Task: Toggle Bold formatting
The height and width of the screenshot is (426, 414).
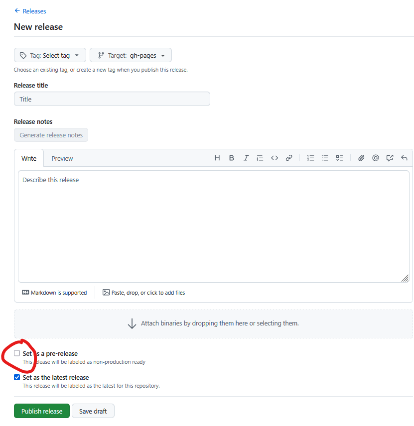Action: 231,158
